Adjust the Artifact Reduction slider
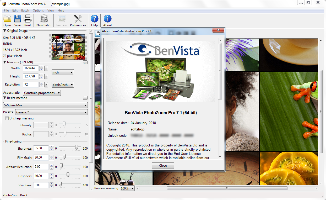The image size is (326, 200). pos(61,166)
